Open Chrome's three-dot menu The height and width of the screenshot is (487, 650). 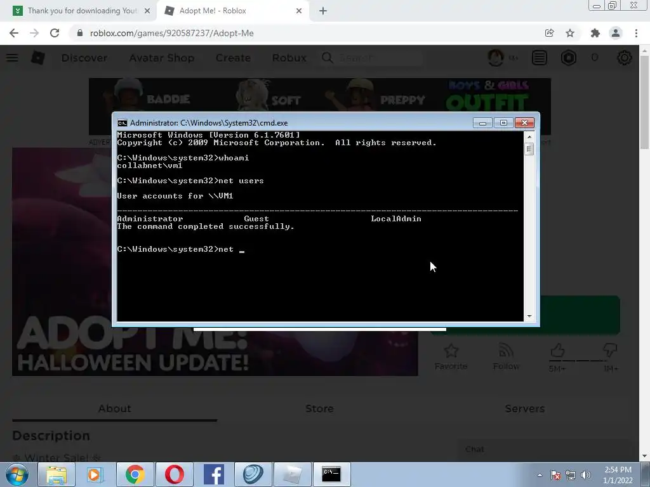click(636, 33)
